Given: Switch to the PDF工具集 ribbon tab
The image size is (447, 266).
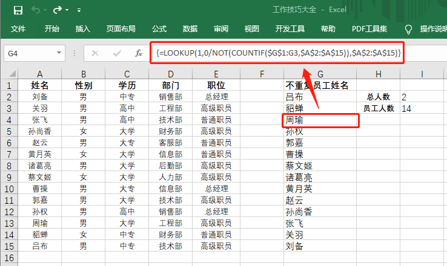Looking at the screenshot, I should [369, 29].
